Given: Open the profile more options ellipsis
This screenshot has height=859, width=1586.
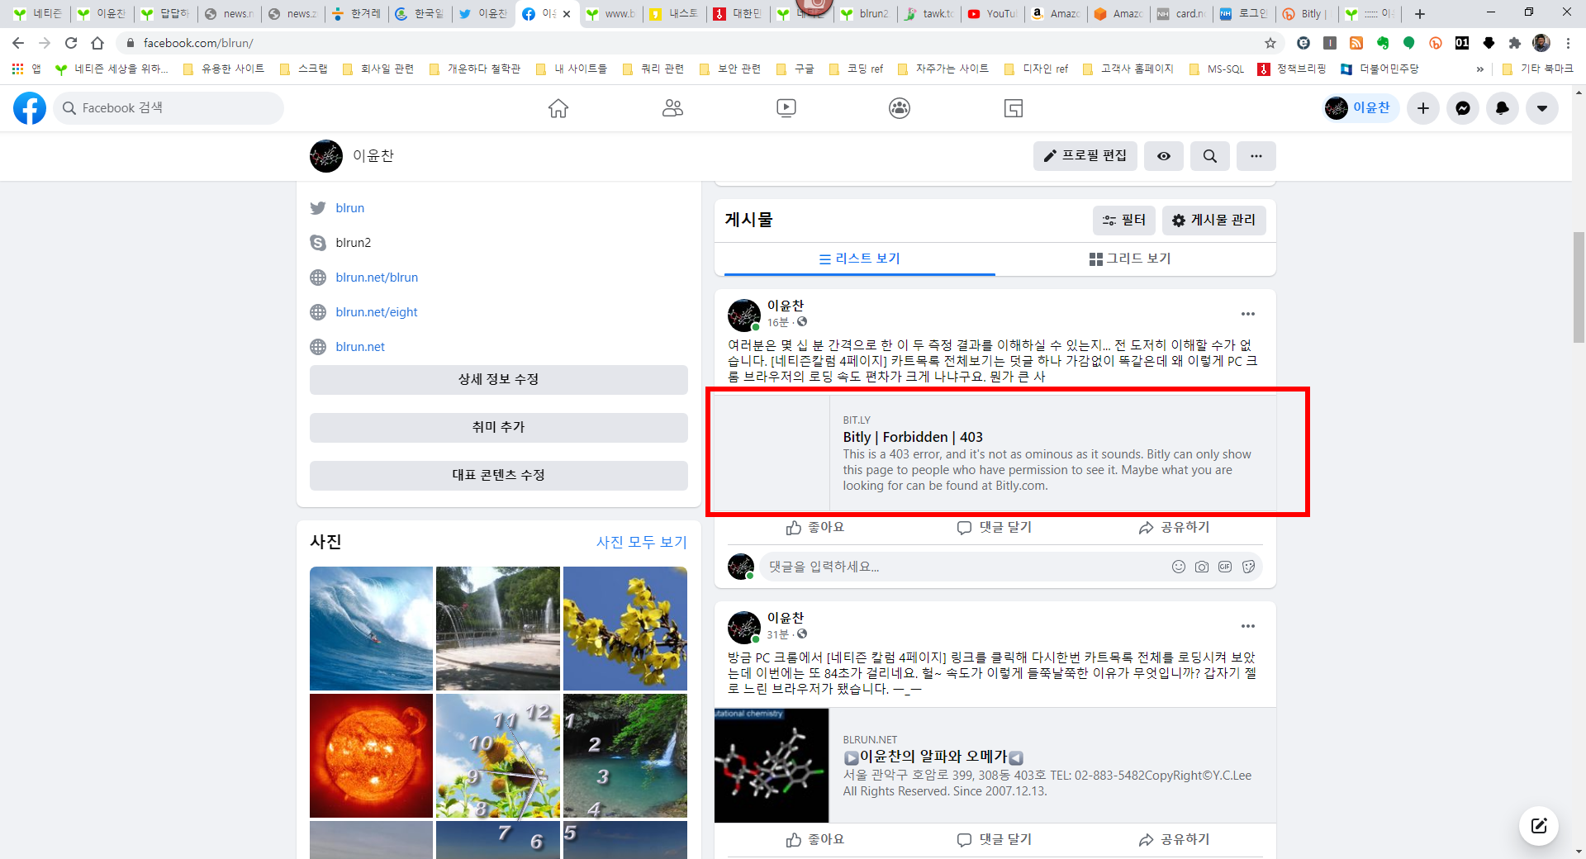Looking at the screenshot, I should point(1256,156).
